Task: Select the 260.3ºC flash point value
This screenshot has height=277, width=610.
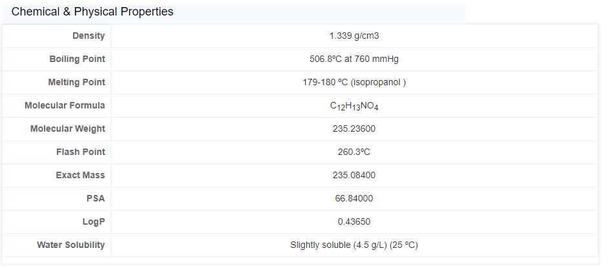Action: tap(354, 152)
